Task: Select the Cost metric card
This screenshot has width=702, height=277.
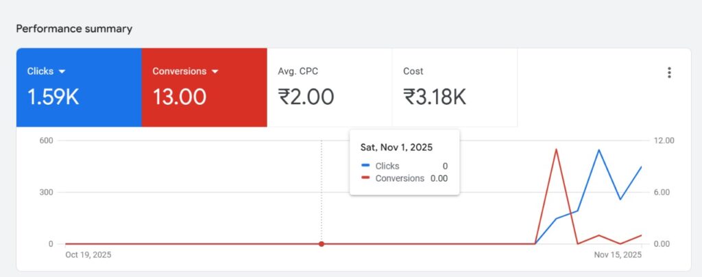Action: pyautogui.click(x=454, y=87)
